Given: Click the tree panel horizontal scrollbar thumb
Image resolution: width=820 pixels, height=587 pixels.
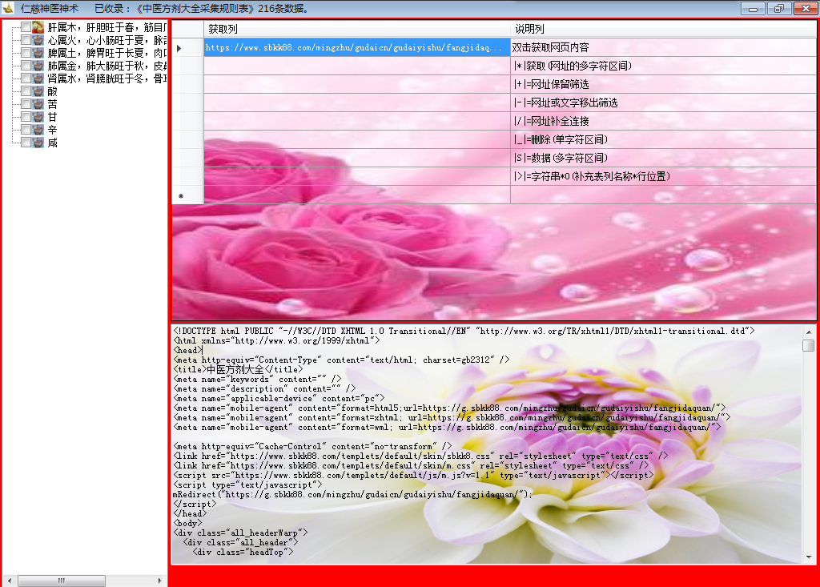Looking at the screenshot, I should pos(62,581).
